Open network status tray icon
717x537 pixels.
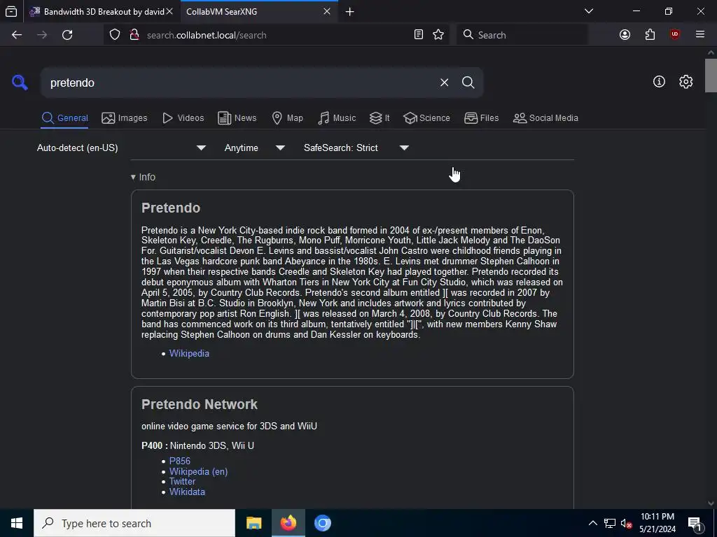pos(610,523)
